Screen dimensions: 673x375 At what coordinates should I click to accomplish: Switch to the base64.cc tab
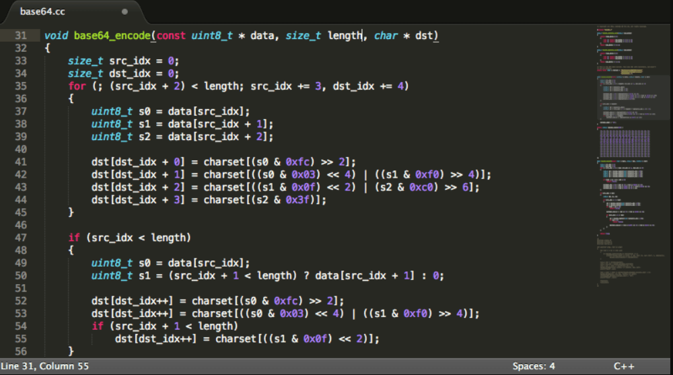pos(44,11)
